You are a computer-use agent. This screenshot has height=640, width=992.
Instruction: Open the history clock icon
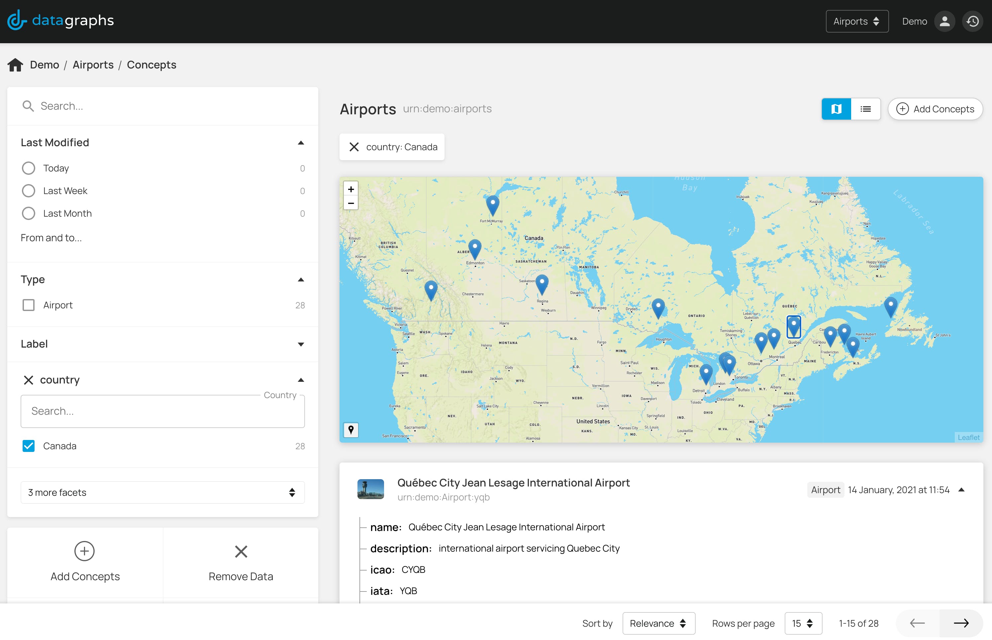tap(972, 21)
